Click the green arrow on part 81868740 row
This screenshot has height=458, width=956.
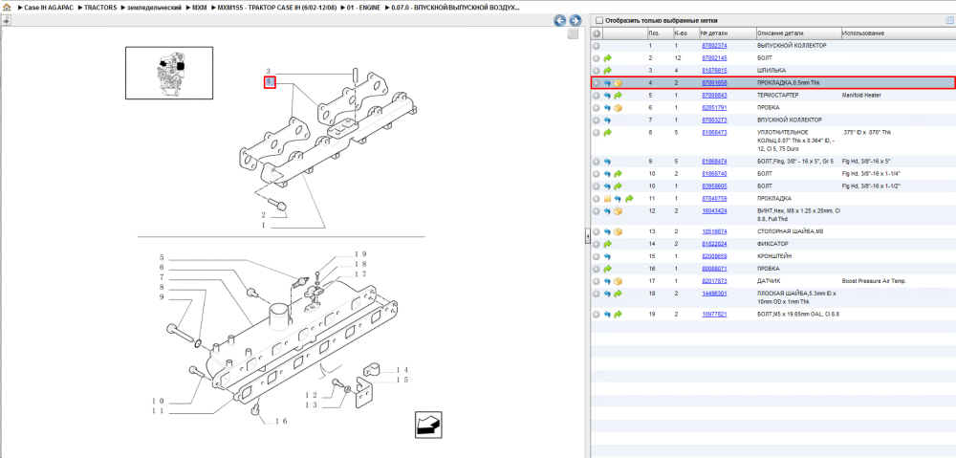[x=618, y=174]
